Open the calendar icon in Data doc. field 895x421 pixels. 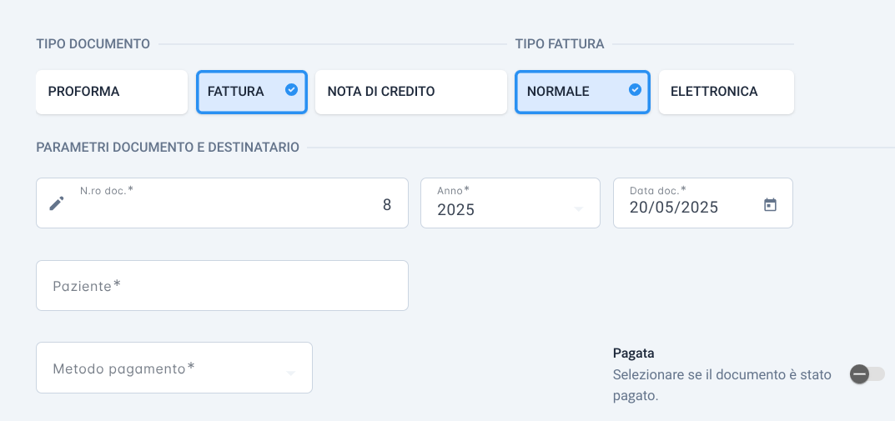coord(770,204)
